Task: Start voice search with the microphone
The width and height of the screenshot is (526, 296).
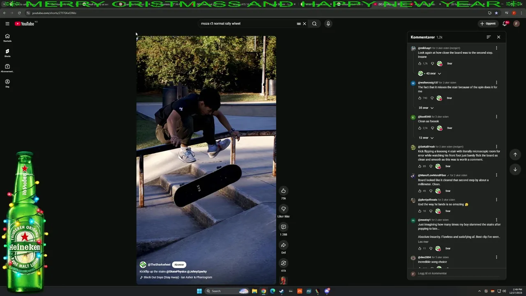Action: [328, 23]
